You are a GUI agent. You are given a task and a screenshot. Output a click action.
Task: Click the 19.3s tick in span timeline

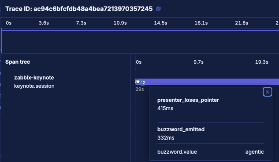261,62
